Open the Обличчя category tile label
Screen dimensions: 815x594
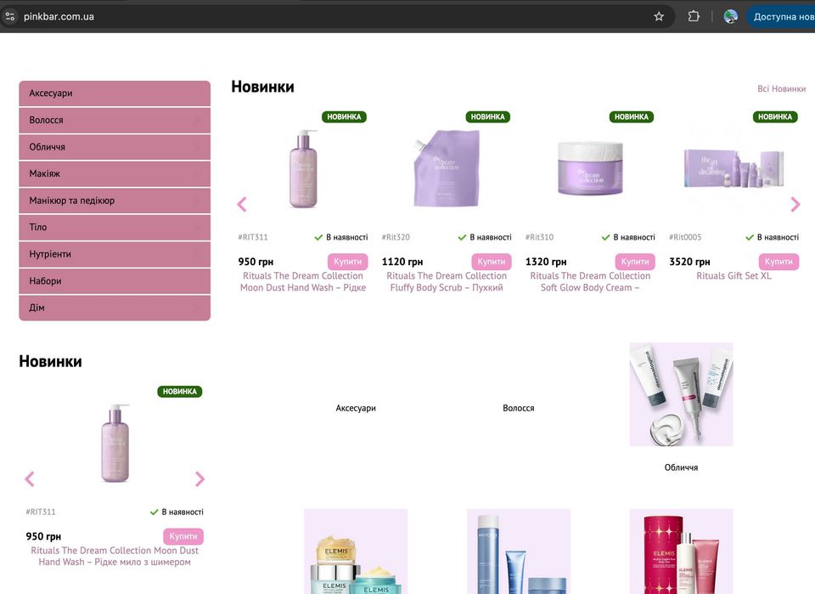tap(682, 467)
